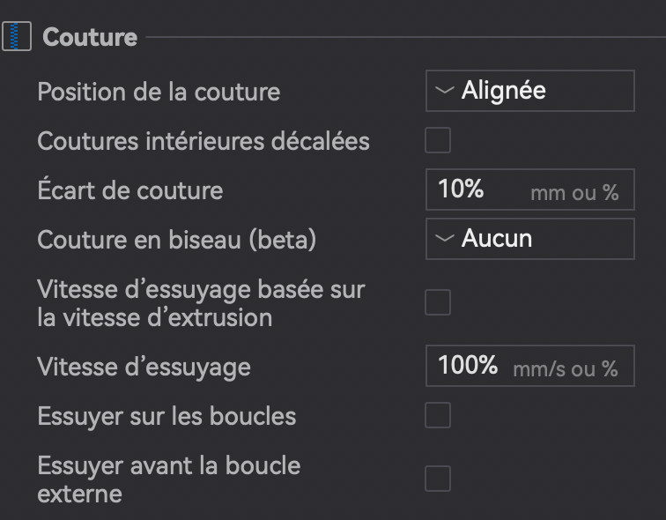Click the Écart de couture 10% field
This screenshot has height=520, width=666.
pos(530,189)
